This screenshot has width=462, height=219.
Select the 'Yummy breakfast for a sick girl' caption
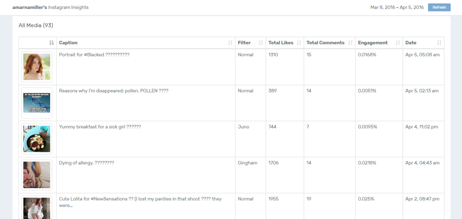pyautogui.click(x=100, y=127)
